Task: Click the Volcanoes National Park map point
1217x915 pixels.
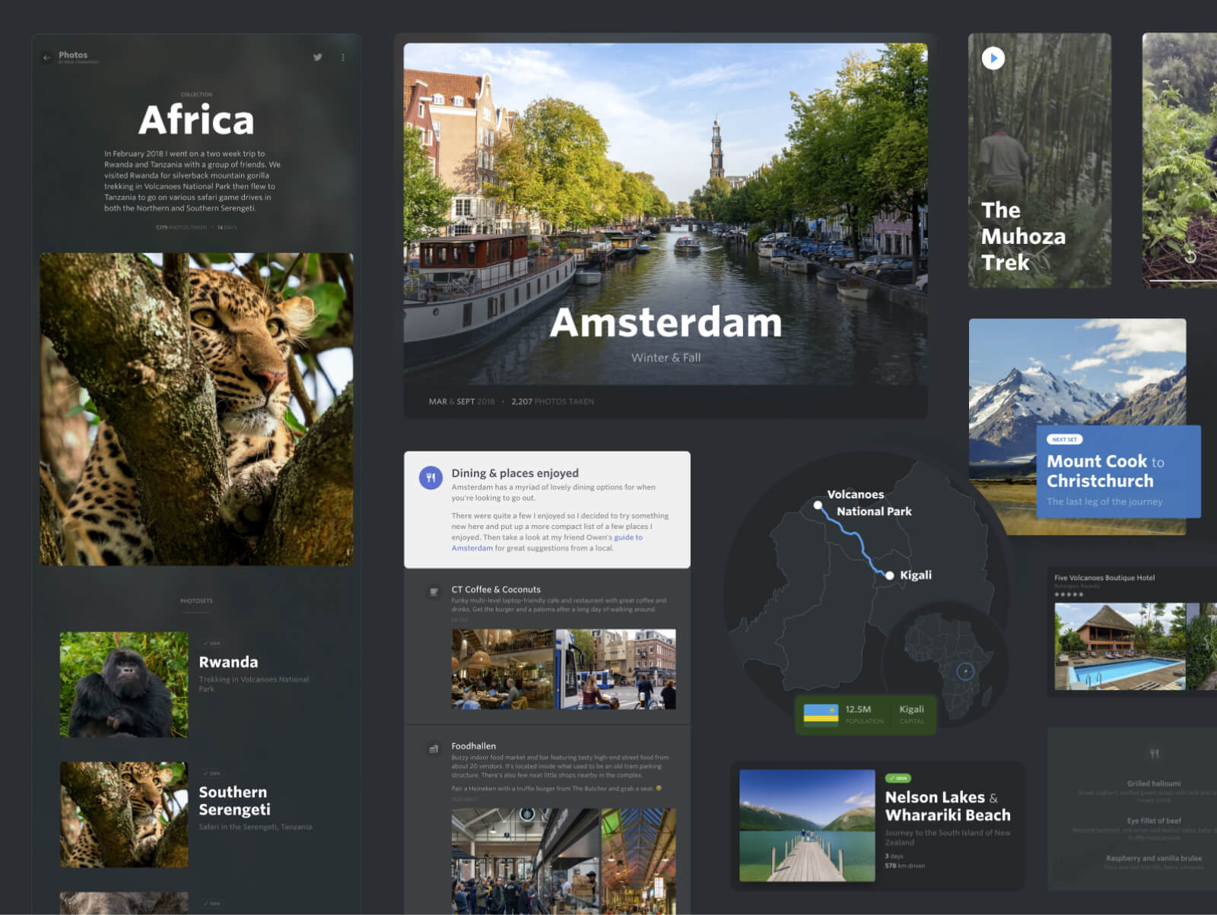Action: (818, 505)
